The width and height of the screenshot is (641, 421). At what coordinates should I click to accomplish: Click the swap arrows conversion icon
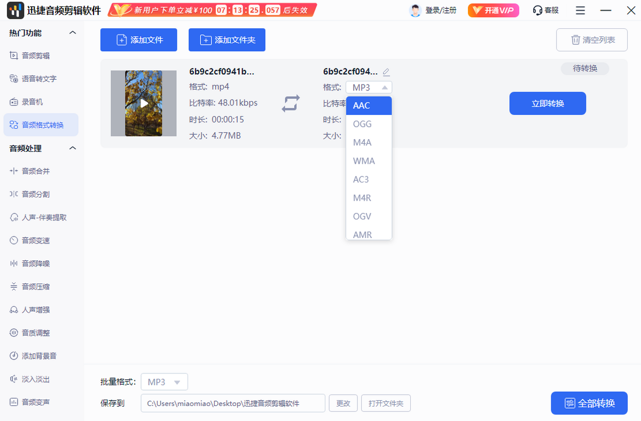click(x=291, y=103)
